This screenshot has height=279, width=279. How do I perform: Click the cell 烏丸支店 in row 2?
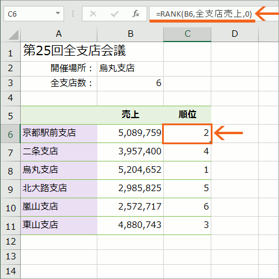[131, 69]
